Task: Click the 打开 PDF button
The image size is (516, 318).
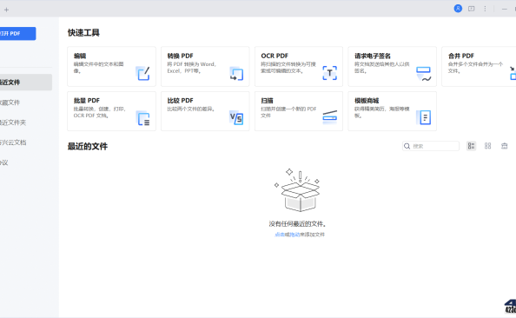Action: 17,34
